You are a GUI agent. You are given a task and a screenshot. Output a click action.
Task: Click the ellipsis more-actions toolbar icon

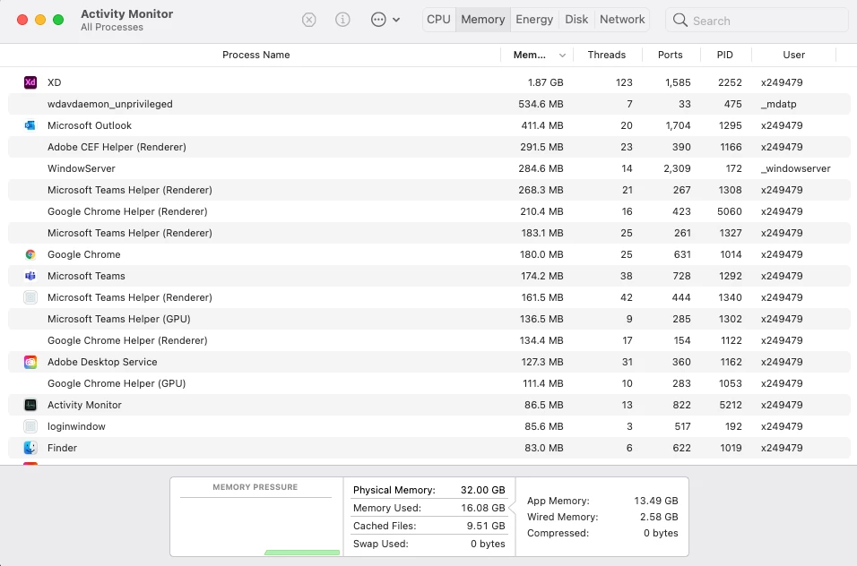(x=378, y=21)
